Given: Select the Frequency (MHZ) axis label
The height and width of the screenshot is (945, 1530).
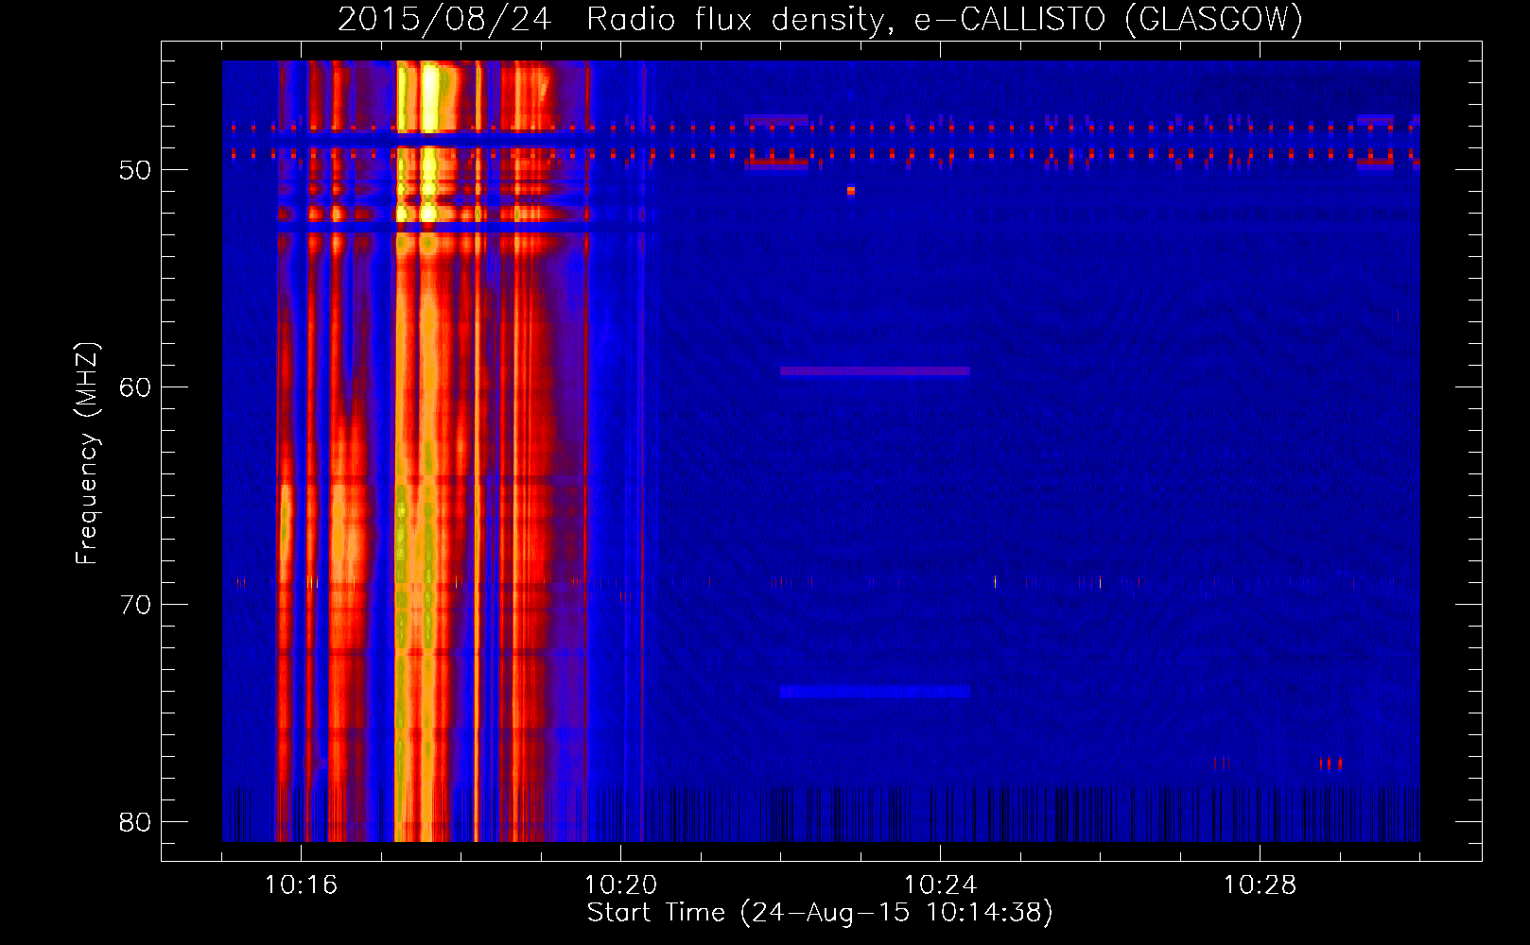Looking at the screenshot, I should point(87,454).
